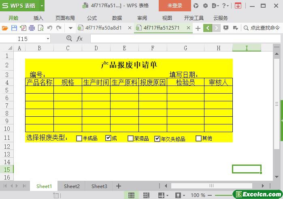Screen dimensions: 283x199
Task: Uncheck the 年久失修品 checkbox
Action: 157,139
